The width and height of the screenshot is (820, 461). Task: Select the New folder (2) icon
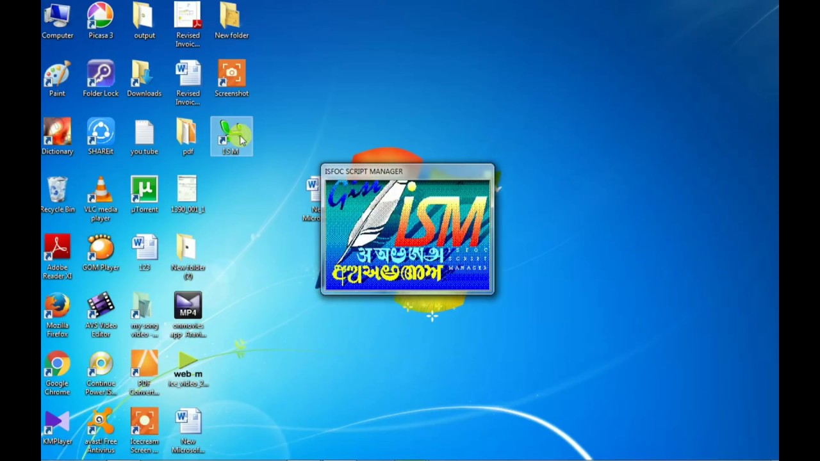pos(188,257)
